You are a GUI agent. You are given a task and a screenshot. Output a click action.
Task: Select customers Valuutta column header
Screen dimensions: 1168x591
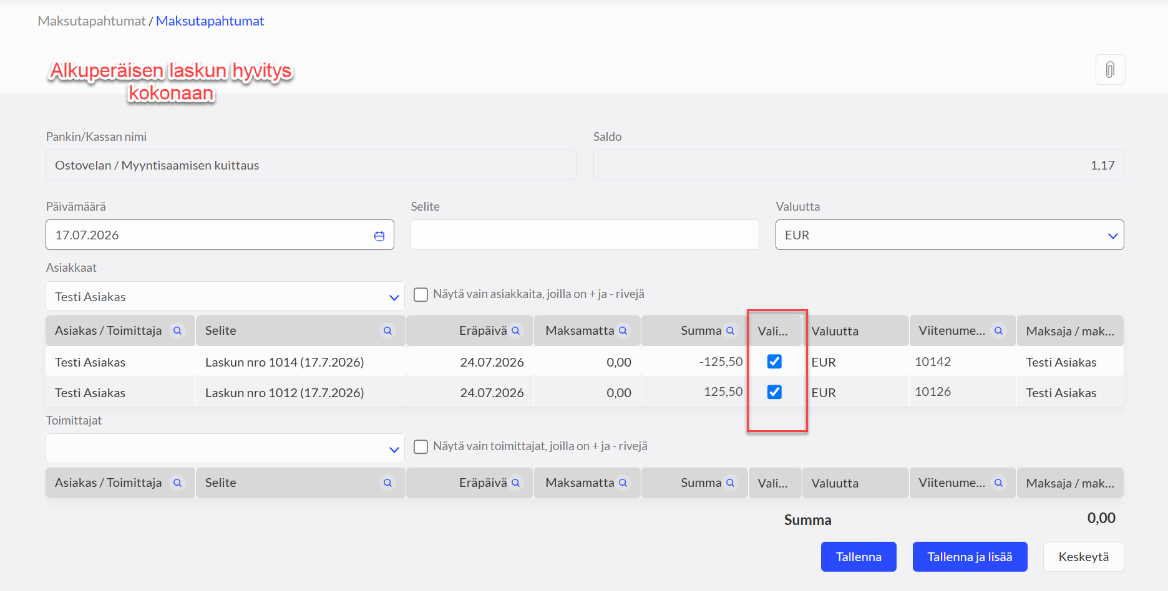click(x=855, y=331)
